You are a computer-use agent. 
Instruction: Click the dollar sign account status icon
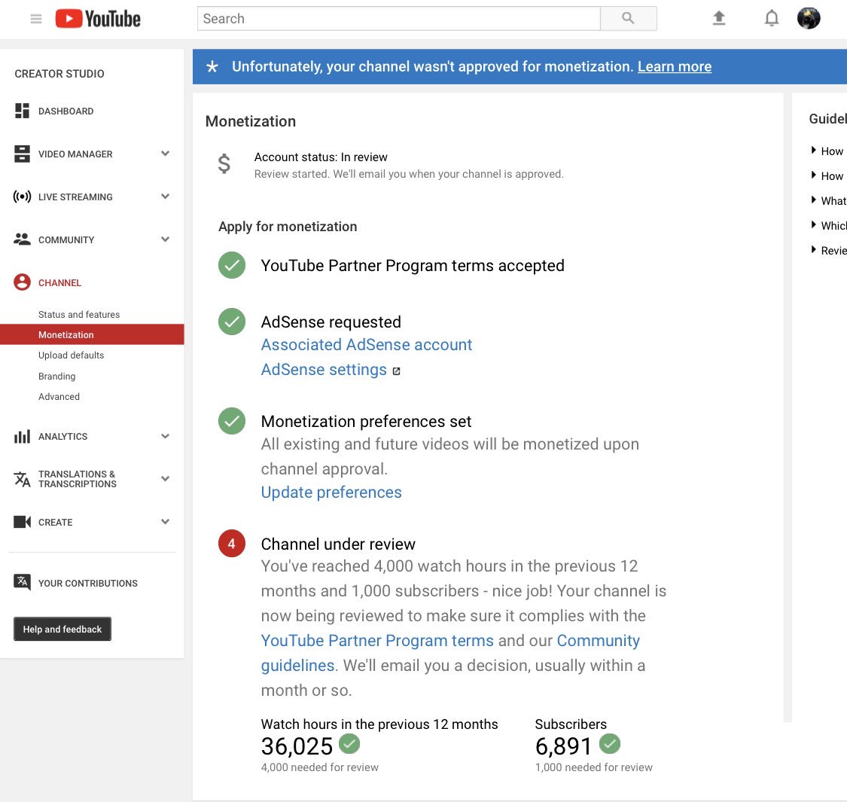click(x=224, y=163)
